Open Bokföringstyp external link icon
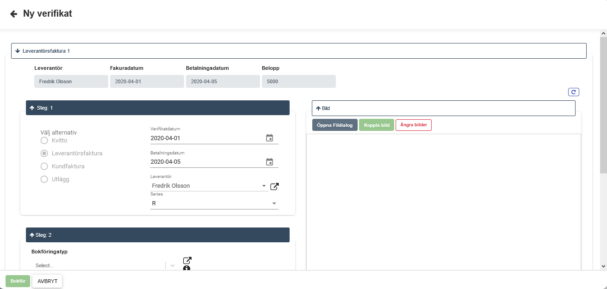Viewport: 607px width, 289px height. (187, 260)
